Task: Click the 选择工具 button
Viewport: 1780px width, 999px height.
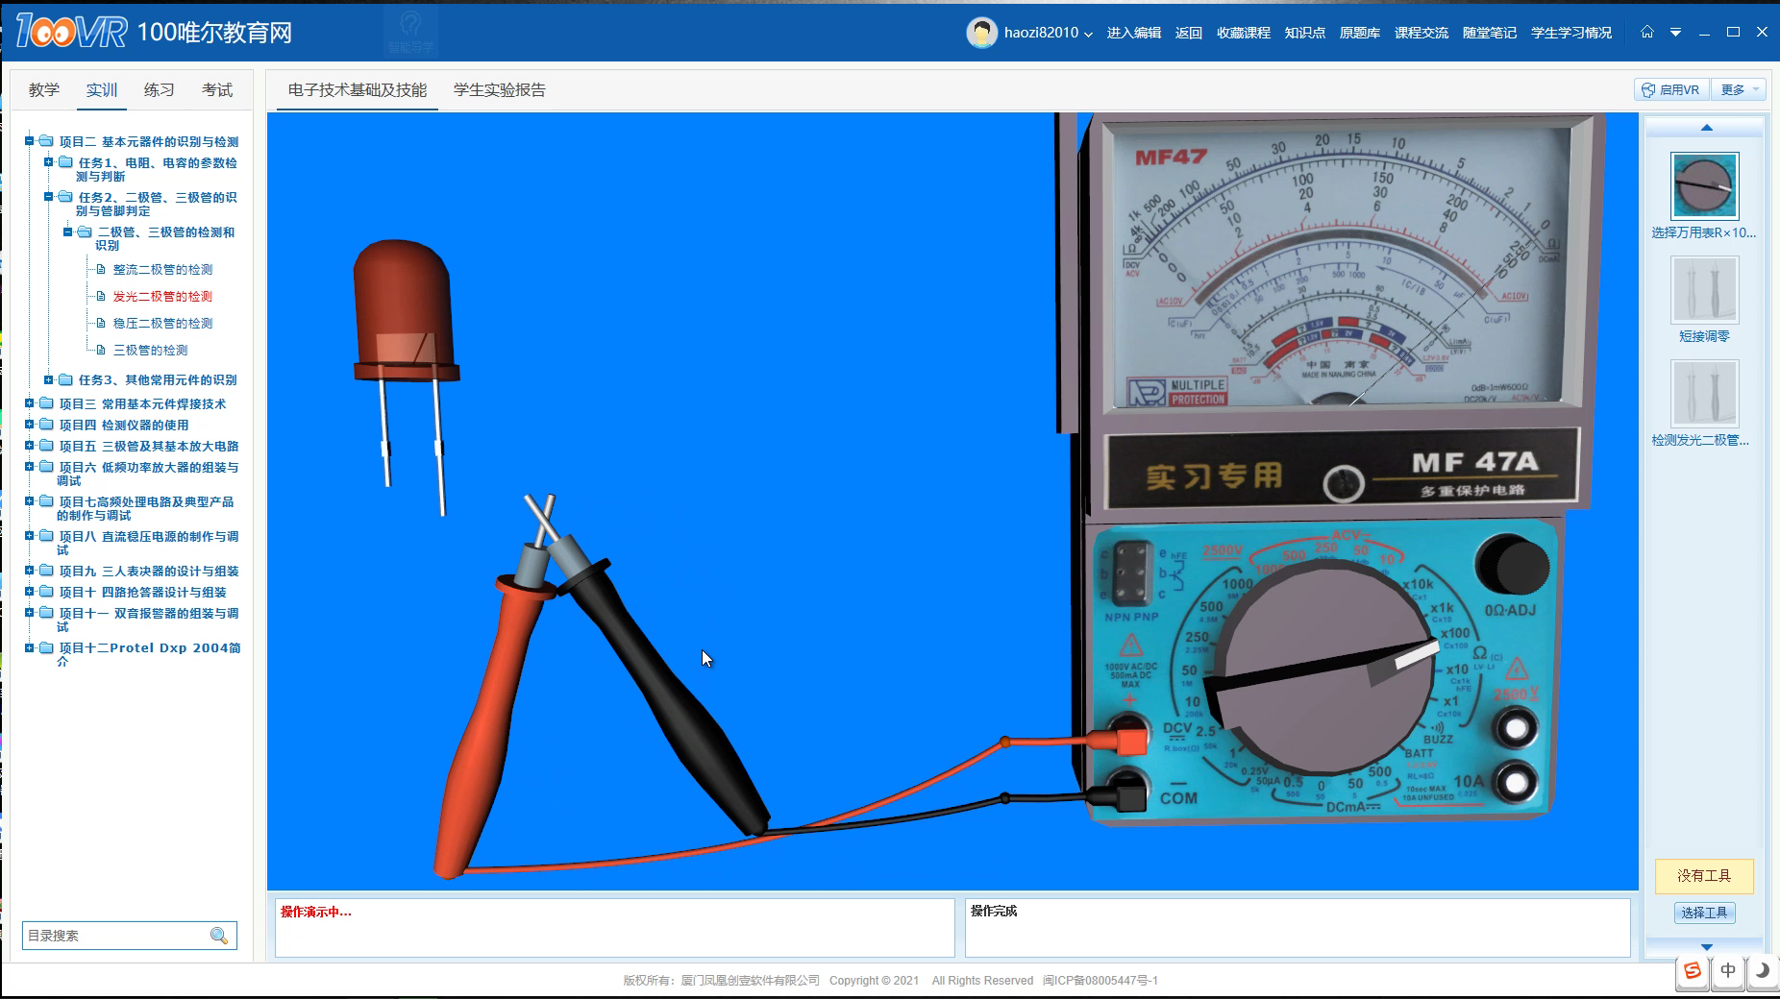Action: pyautogui.click(x=1704, y=913)
